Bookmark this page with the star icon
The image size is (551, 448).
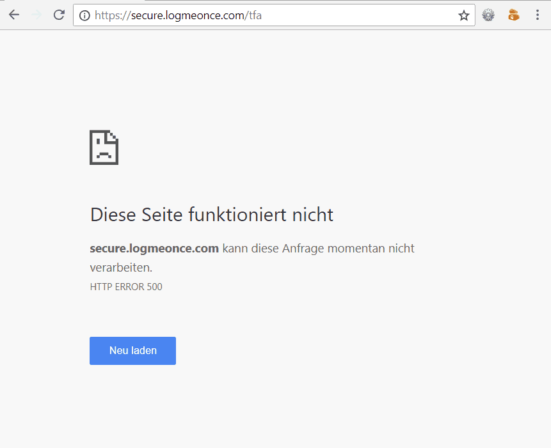coord(463,15)
